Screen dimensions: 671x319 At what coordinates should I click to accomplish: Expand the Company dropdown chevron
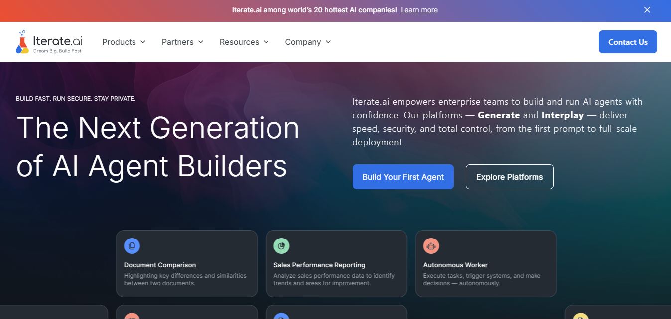(328, 42)
